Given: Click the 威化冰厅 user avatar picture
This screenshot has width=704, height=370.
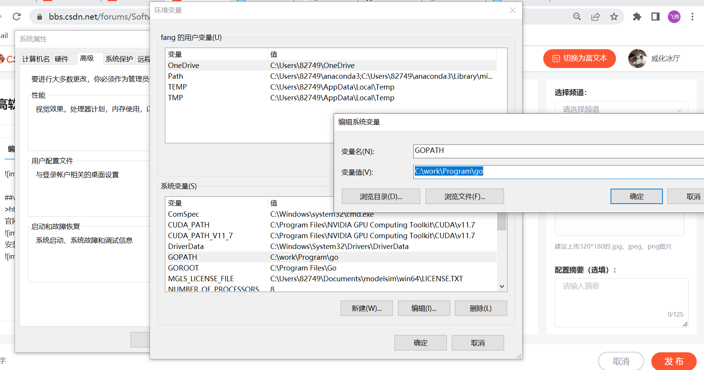Looking at the screenshot, I should click(x=637, y=58).
